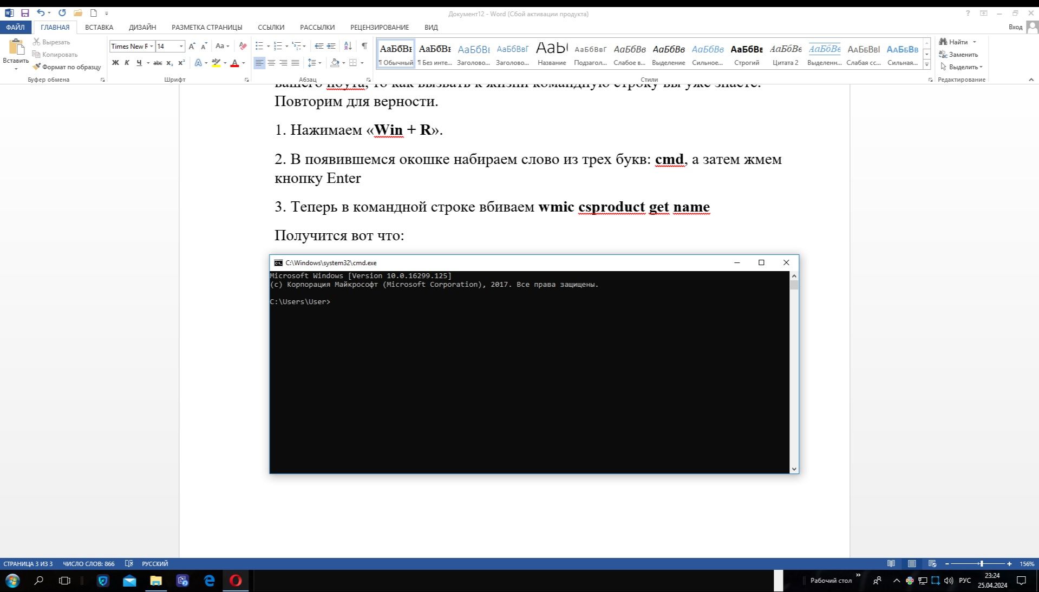Click the Increase Font Size icon
Viewport: 1039px width, 592px height.
[192, 47]
